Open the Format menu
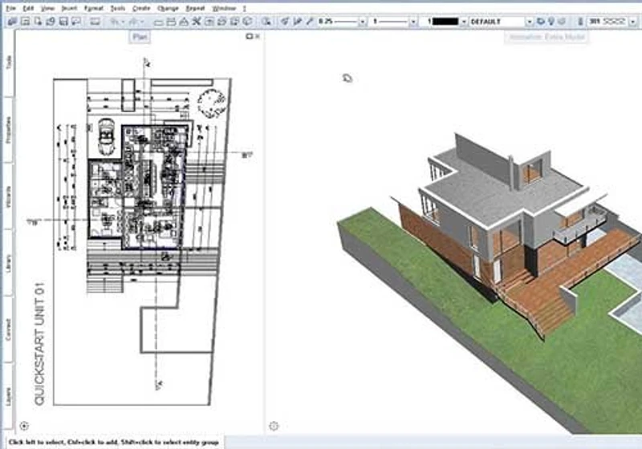 pos(94,8)
